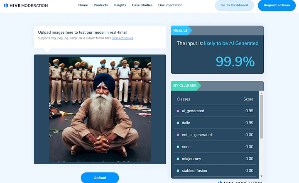
Task: Click the Hive Moderation watermark logo at bottom
Action: [240, 181]
